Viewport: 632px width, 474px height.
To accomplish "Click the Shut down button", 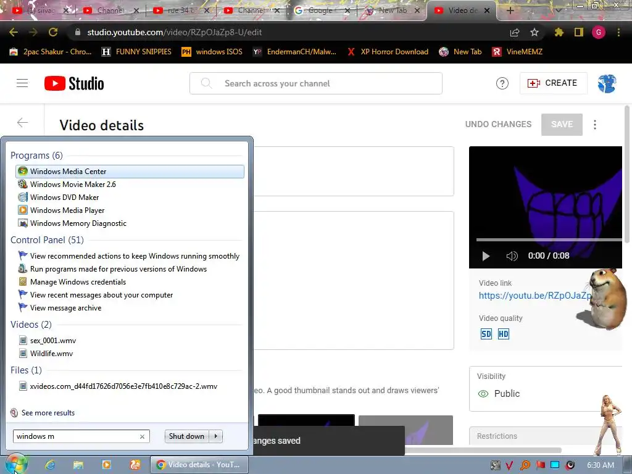I will (186, 436).
